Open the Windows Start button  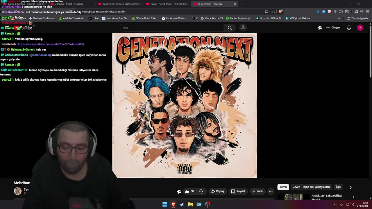pyautogui.click(x=165, y=204)
